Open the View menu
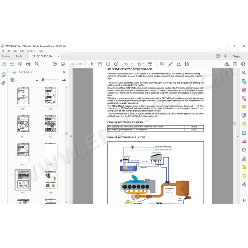This screenshot has height=248, width=248. (x=15, y=51)
